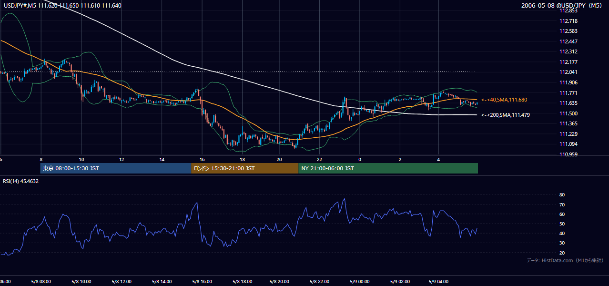Click the データ: HistData.com source credit
This screenshot has width=609, height=286.
[565, 260]
